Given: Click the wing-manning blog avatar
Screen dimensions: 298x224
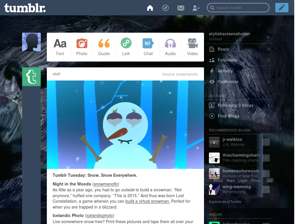Looking at the screenshot, I should click(x=214, y=190).
